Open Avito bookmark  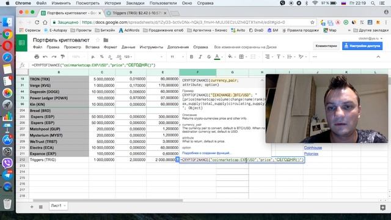coord(238,30)
